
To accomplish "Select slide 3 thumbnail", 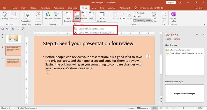I will [13, 63].
